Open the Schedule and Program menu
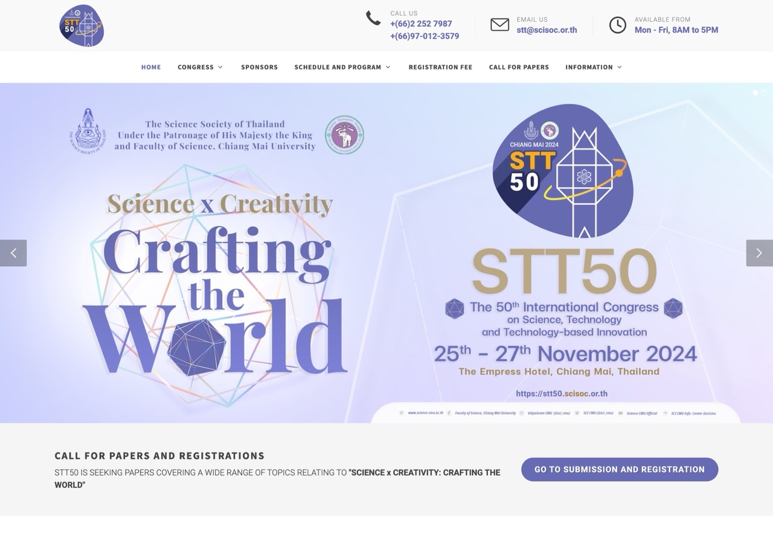Image resolution: width=773 pixels, height=536 pixels. pyautogui.click(x=338, y=67)
